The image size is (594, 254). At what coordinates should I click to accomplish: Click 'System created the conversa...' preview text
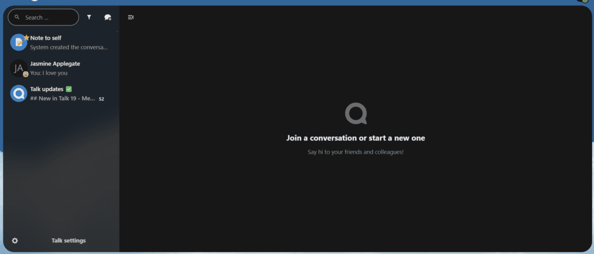click(69, 48)
